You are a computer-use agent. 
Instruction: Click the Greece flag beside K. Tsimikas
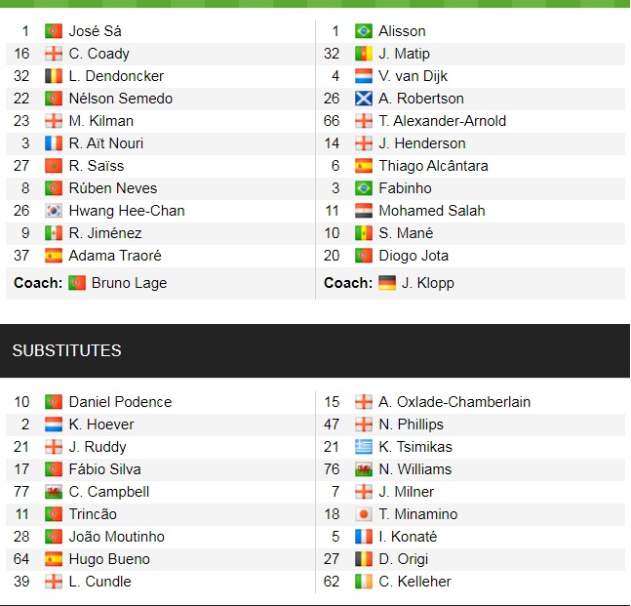tap(364, 447)
